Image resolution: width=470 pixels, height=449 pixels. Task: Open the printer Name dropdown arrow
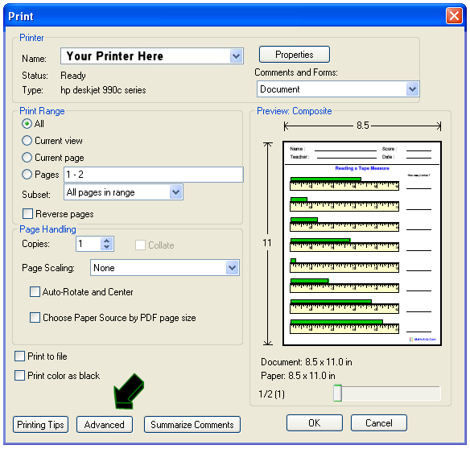[236, 56]
